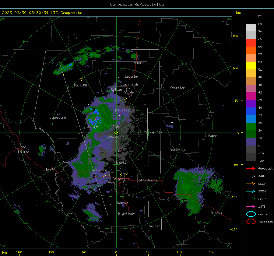The height and width of the screenshot is (256, 274).
Task: Select the white 04DK arrow legend icon
Action: point(251,176)
